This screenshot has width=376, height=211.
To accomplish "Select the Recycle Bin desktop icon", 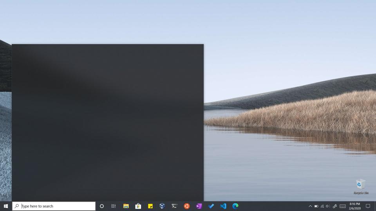I will [361, 186].
